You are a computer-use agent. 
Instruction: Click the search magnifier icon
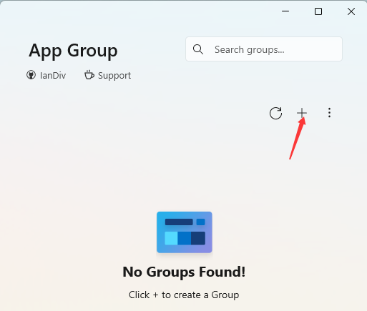(x=198, y=49)
